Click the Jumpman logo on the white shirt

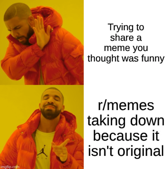click(42, 151)
